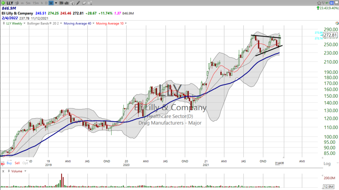Click the 846.9M value in blue italics
Screen dimensions: 339x190
[x=9, y=8]
